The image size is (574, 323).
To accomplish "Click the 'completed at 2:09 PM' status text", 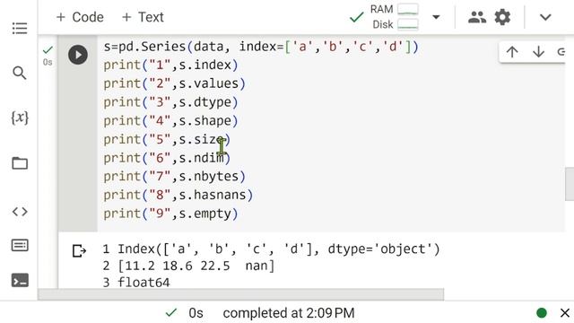I will pos(289,313).
